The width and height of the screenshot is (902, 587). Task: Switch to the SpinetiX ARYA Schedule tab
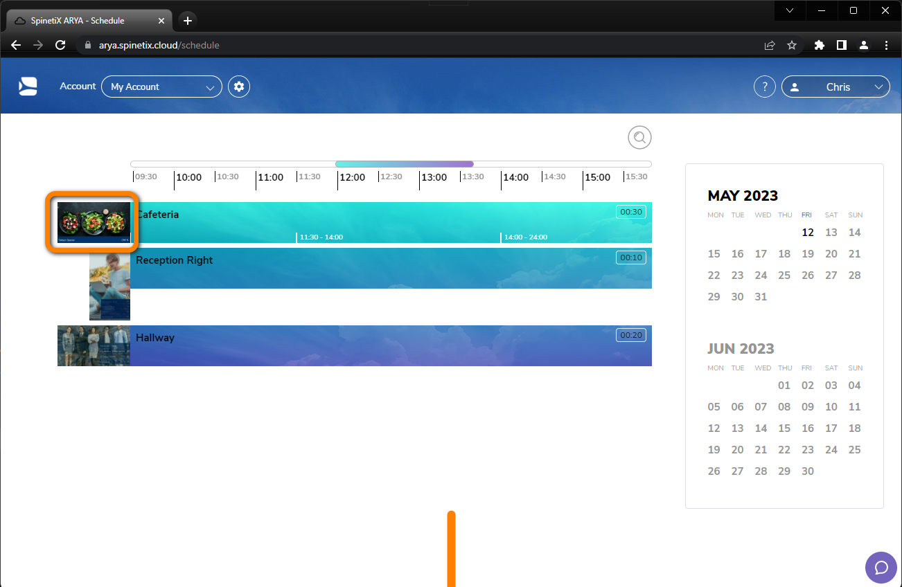83,20
